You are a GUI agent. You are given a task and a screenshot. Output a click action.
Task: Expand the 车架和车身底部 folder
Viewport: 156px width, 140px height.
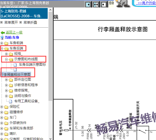coord(2,128)
